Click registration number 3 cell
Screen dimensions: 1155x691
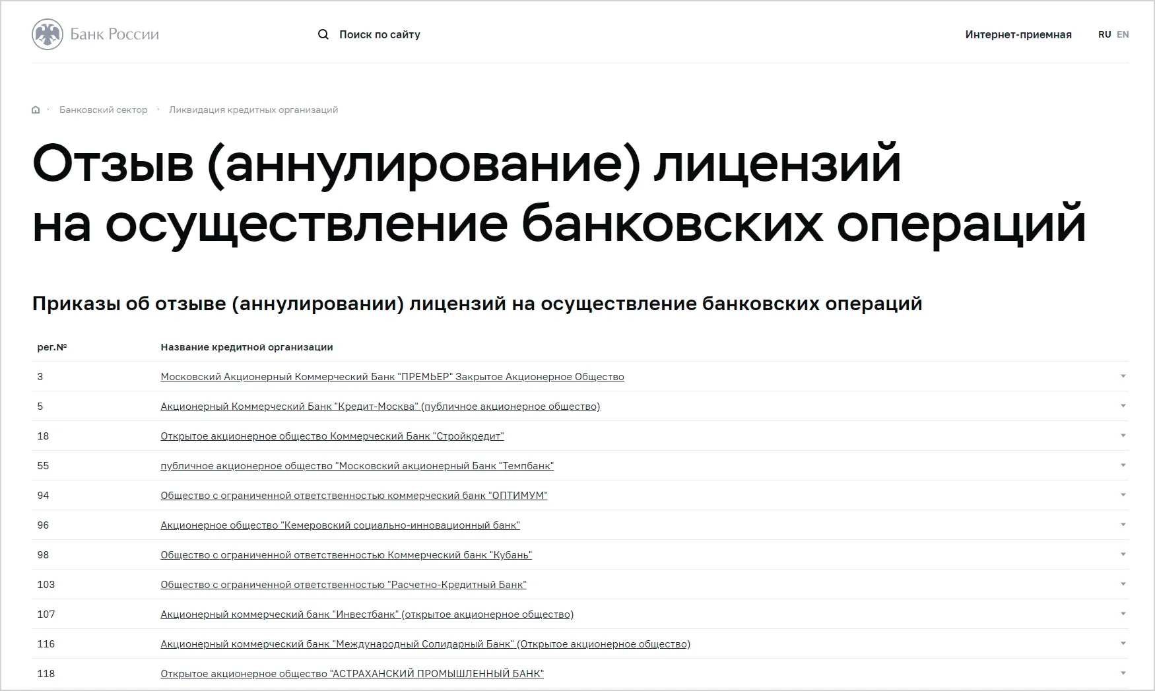(40, 377)
